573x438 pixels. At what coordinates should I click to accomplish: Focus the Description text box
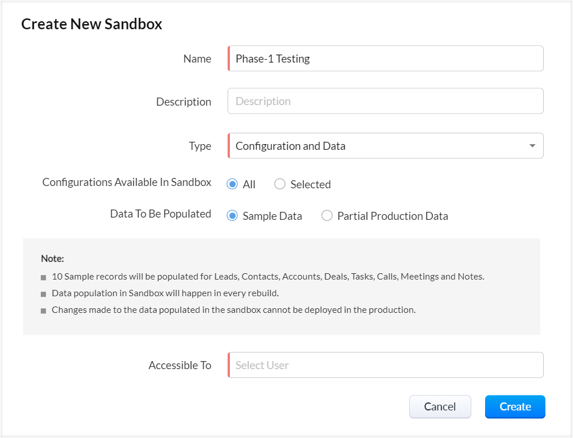[x=385, y=101]
